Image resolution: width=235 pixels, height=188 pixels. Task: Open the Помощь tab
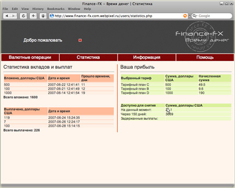[205, 57]
